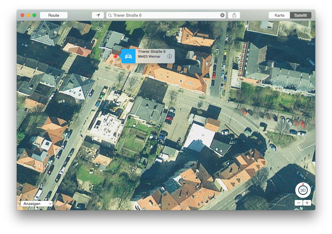Expand the Anzeigen dropdown
332x234 pixels.
(x=37, y=204)
